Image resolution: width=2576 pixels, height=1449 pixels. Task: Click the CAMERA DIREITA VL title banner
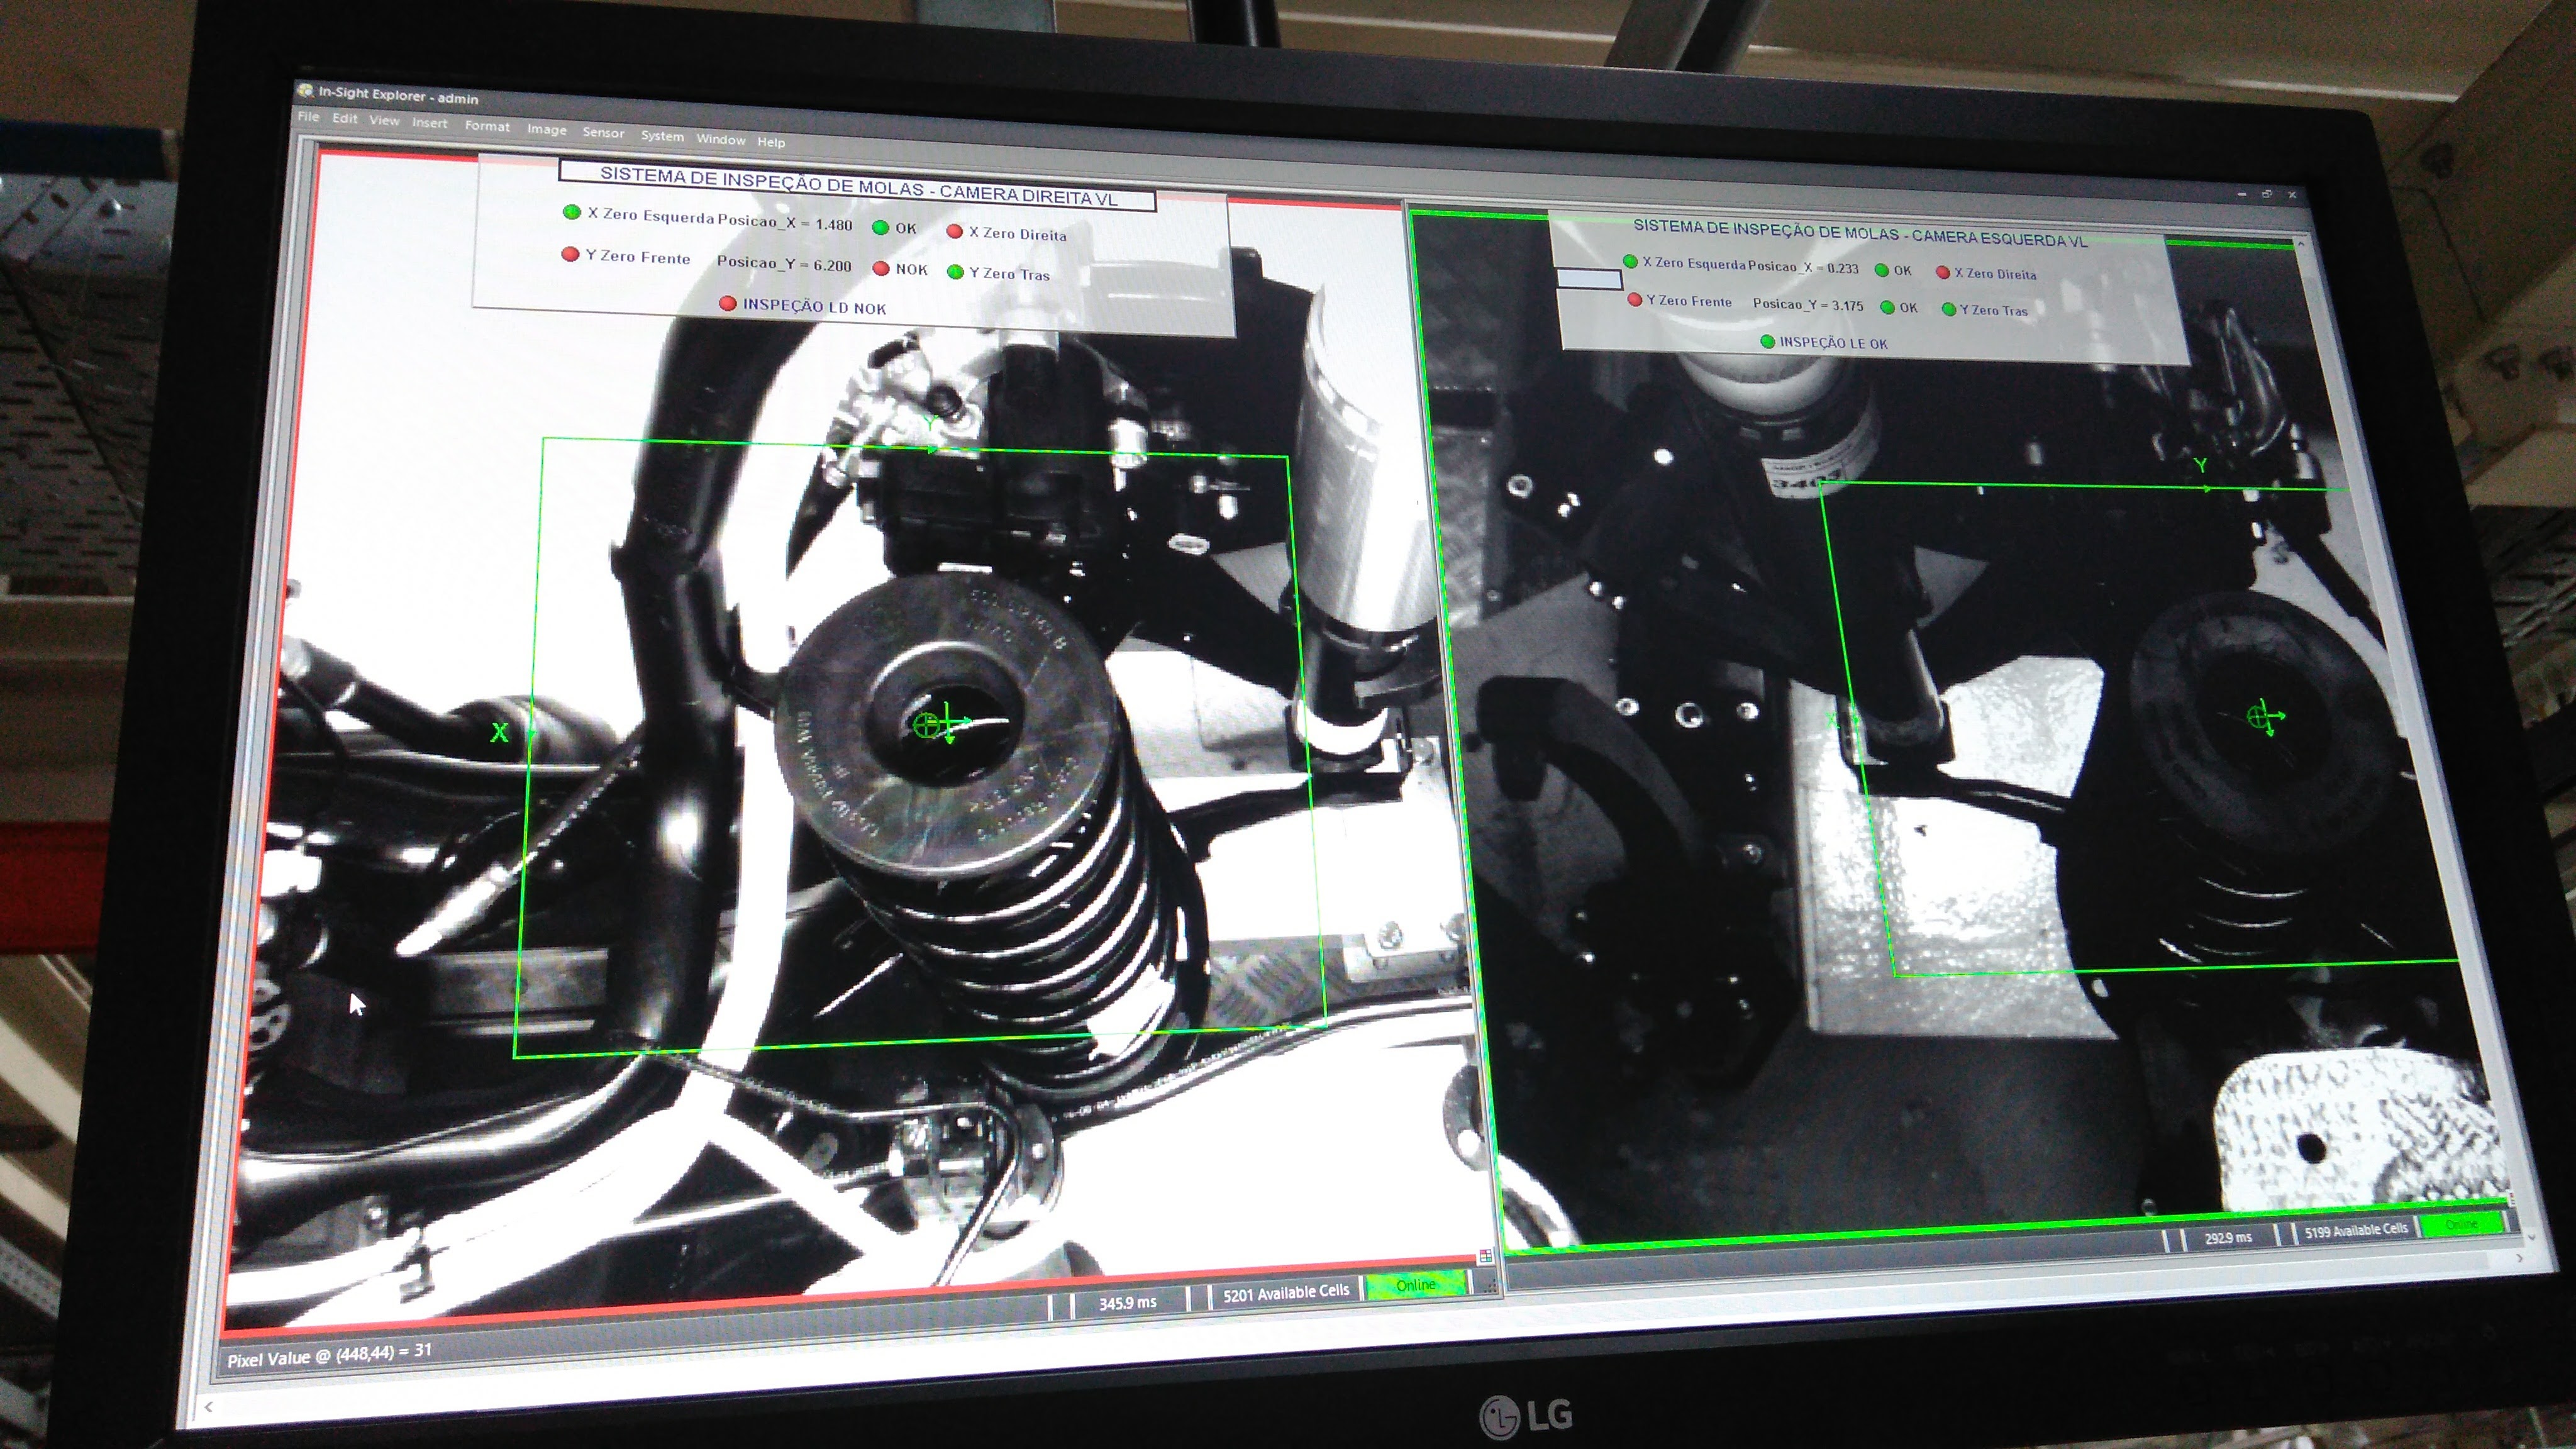857,186
